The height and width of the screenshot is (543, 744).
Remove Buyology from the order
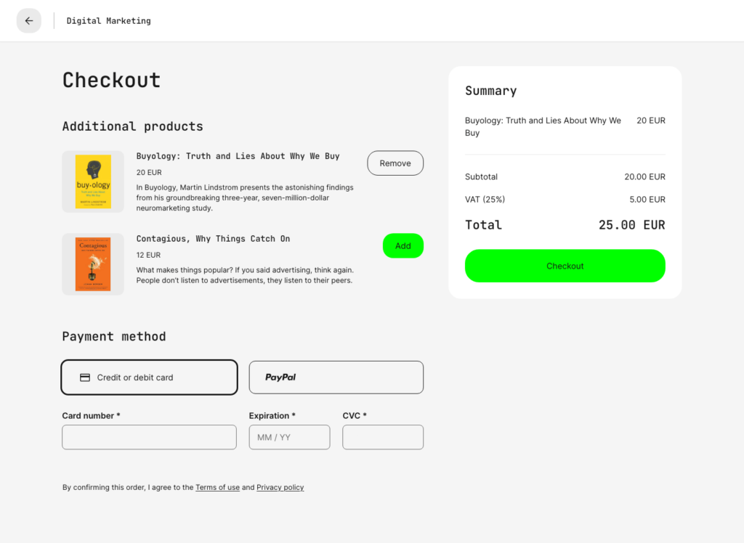coord(395,163)
